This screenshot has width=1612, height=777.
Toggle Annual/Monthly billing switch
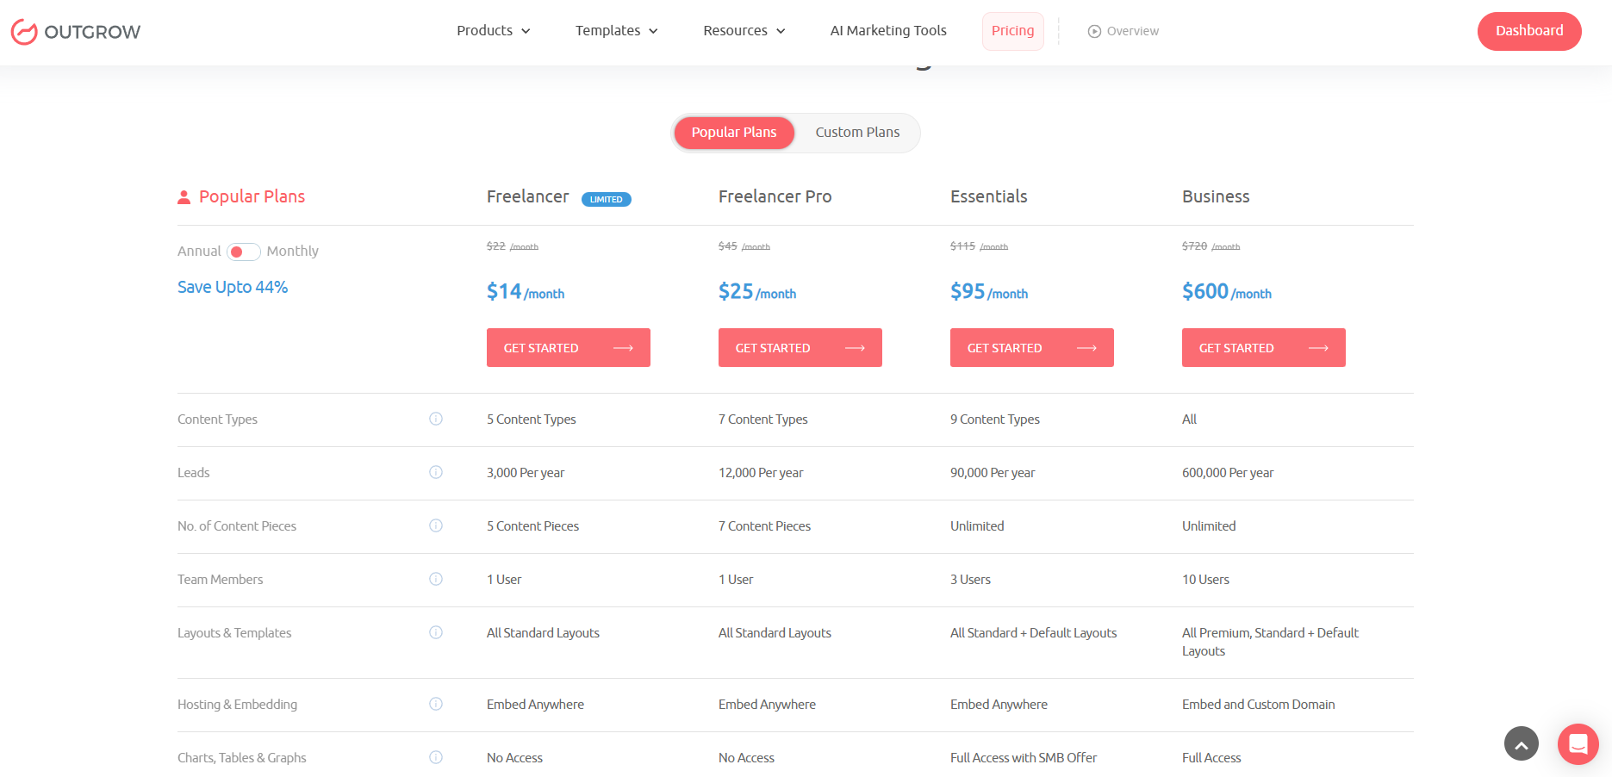(243, 252)
